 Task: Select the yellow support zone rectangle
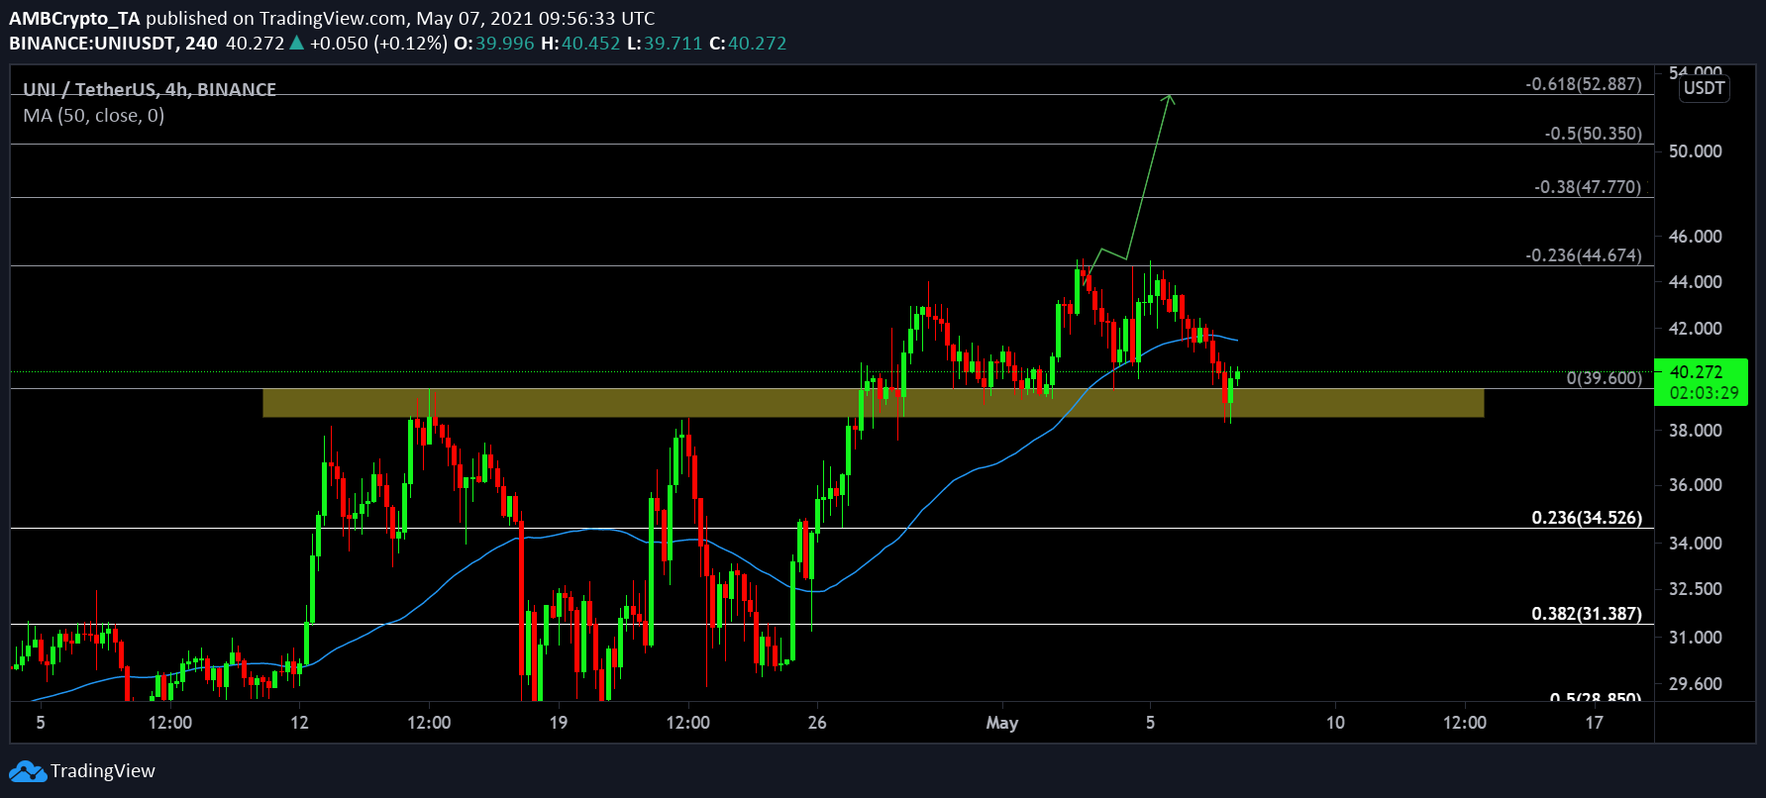873,403
